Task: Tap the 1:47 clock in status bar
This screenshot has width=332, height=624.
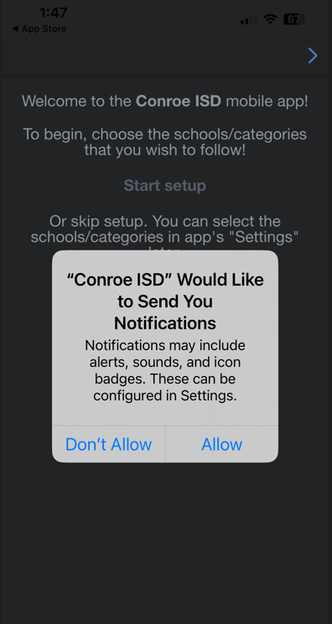Action: (x=54, y=13)
